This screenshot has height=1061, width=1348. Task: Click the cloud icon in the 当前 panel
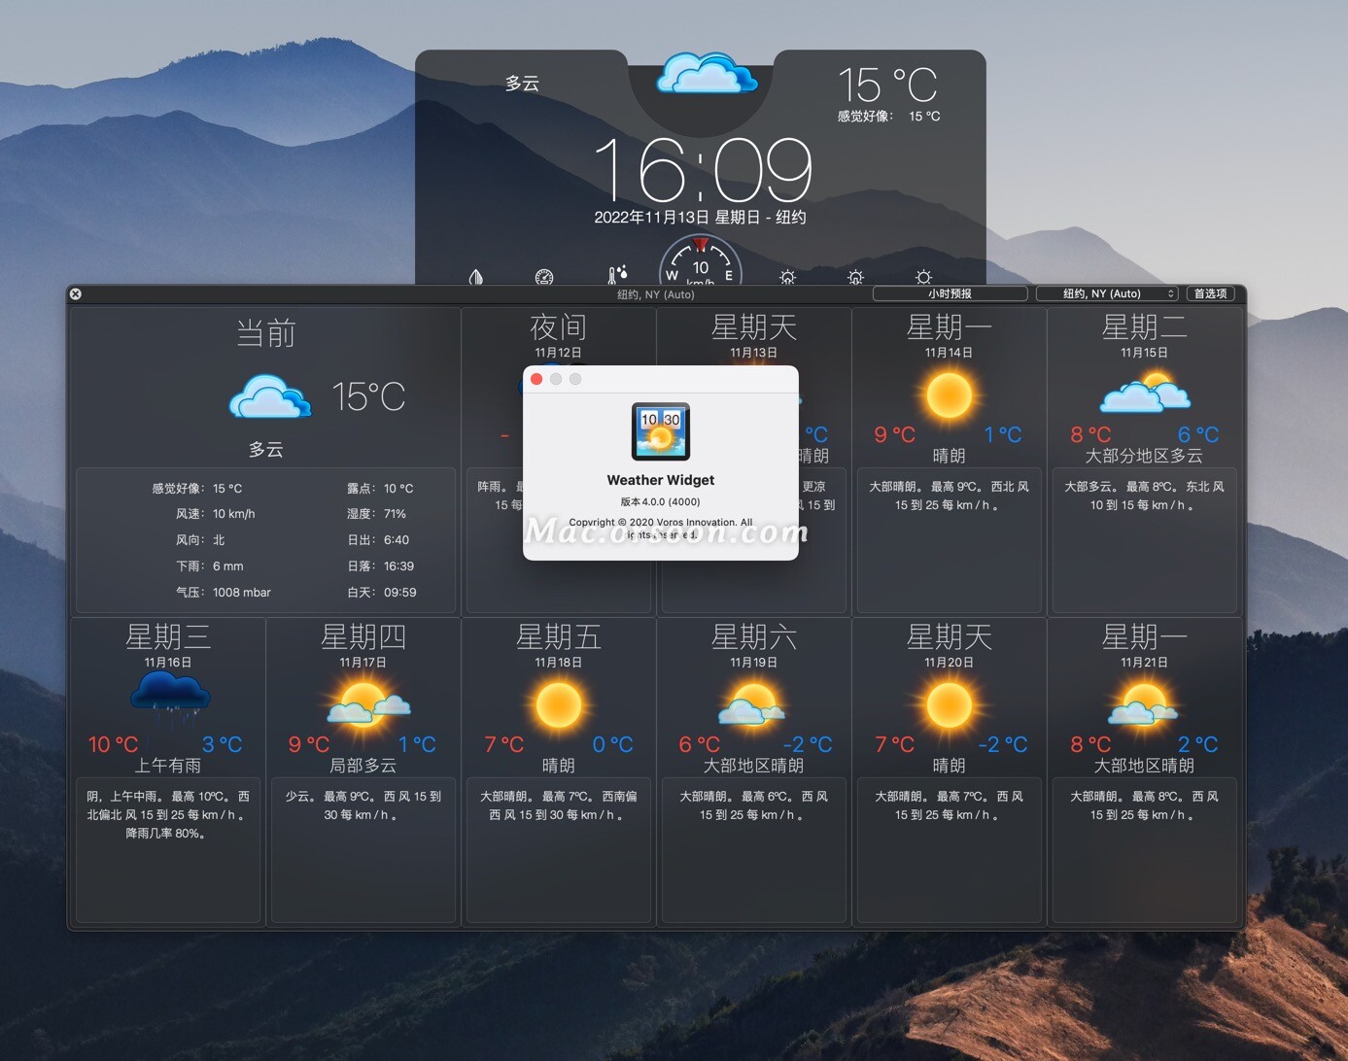click(x=270, y=396)
